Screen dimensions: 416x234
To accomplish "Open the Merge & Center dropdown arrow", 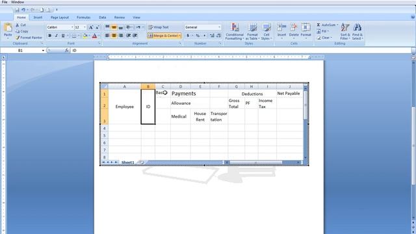I will point(179,36).
